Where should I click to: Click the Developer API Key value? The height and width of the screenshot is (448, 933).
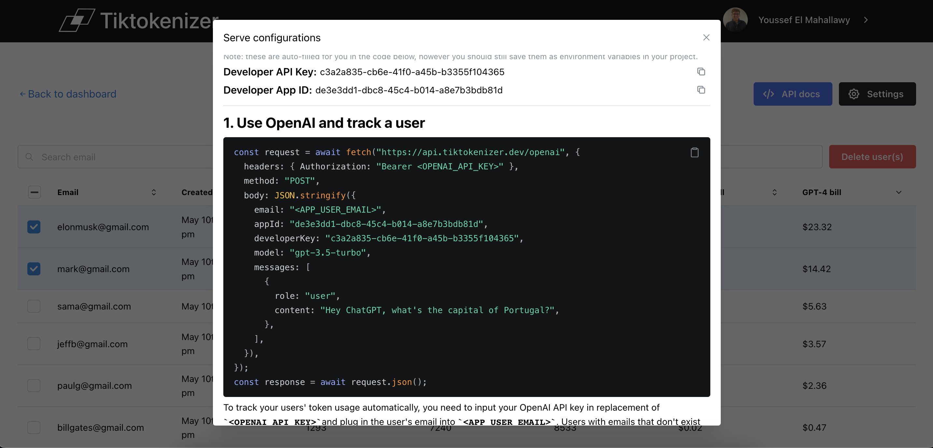pyautogui.click(x=412, y=72)
